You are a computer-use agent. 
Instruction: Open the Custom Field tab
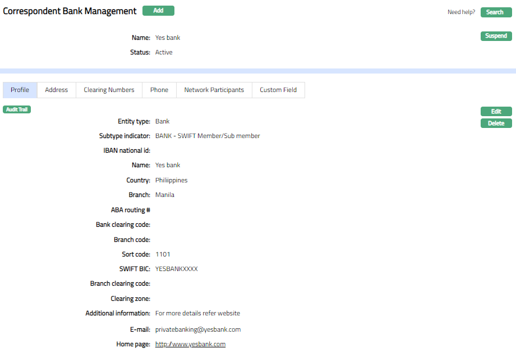pos(278,90)
